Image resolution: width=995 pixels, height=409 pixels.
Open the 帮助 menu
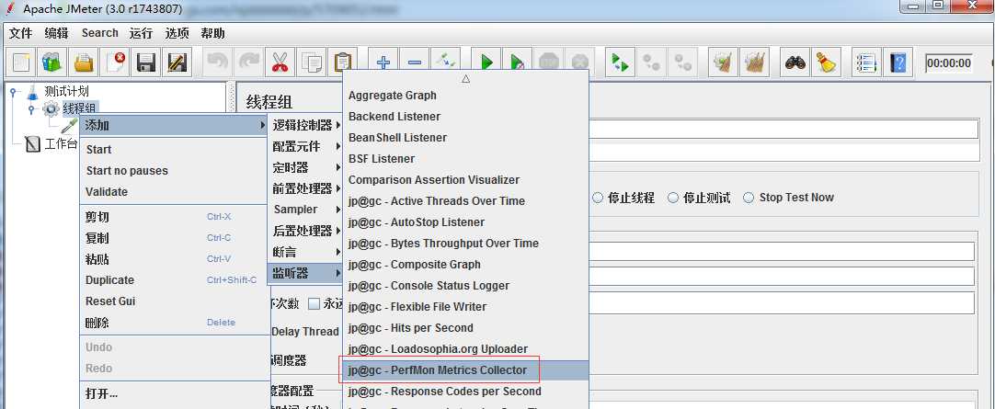coord(212,33)
